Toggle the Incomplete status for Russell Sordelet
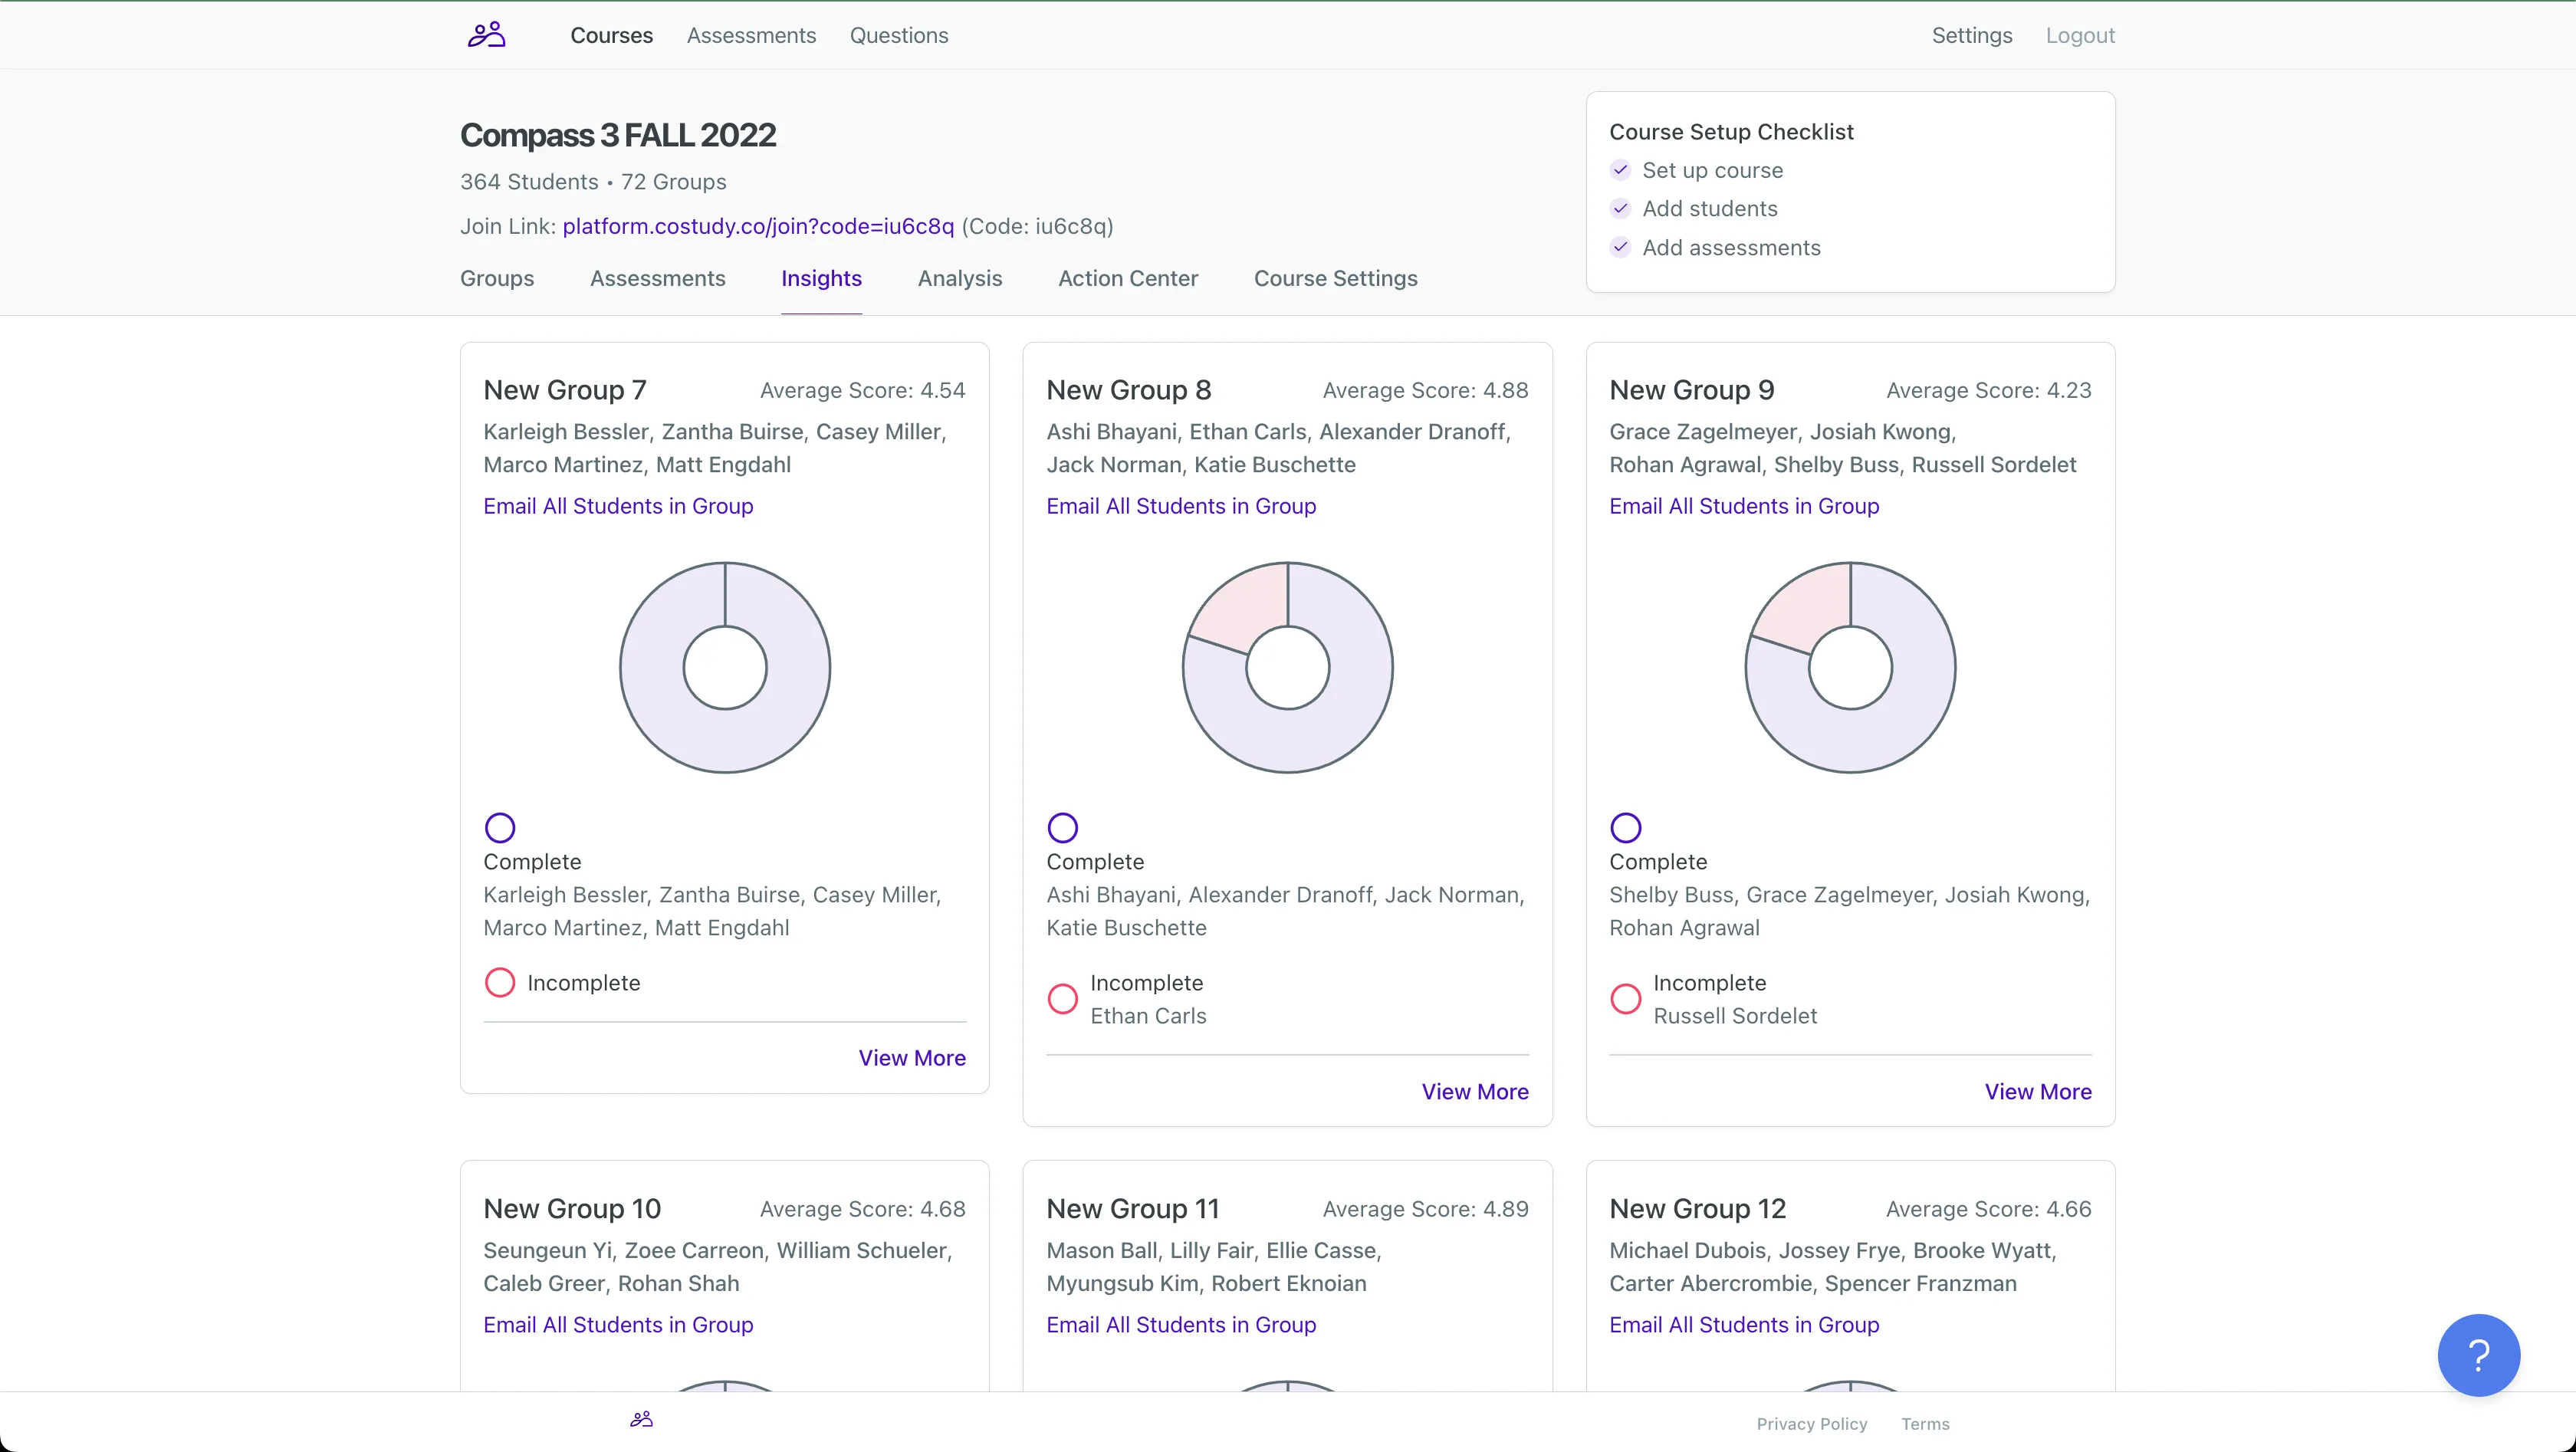This screenshot has width=2576, height=1452. coord(1626,997)
